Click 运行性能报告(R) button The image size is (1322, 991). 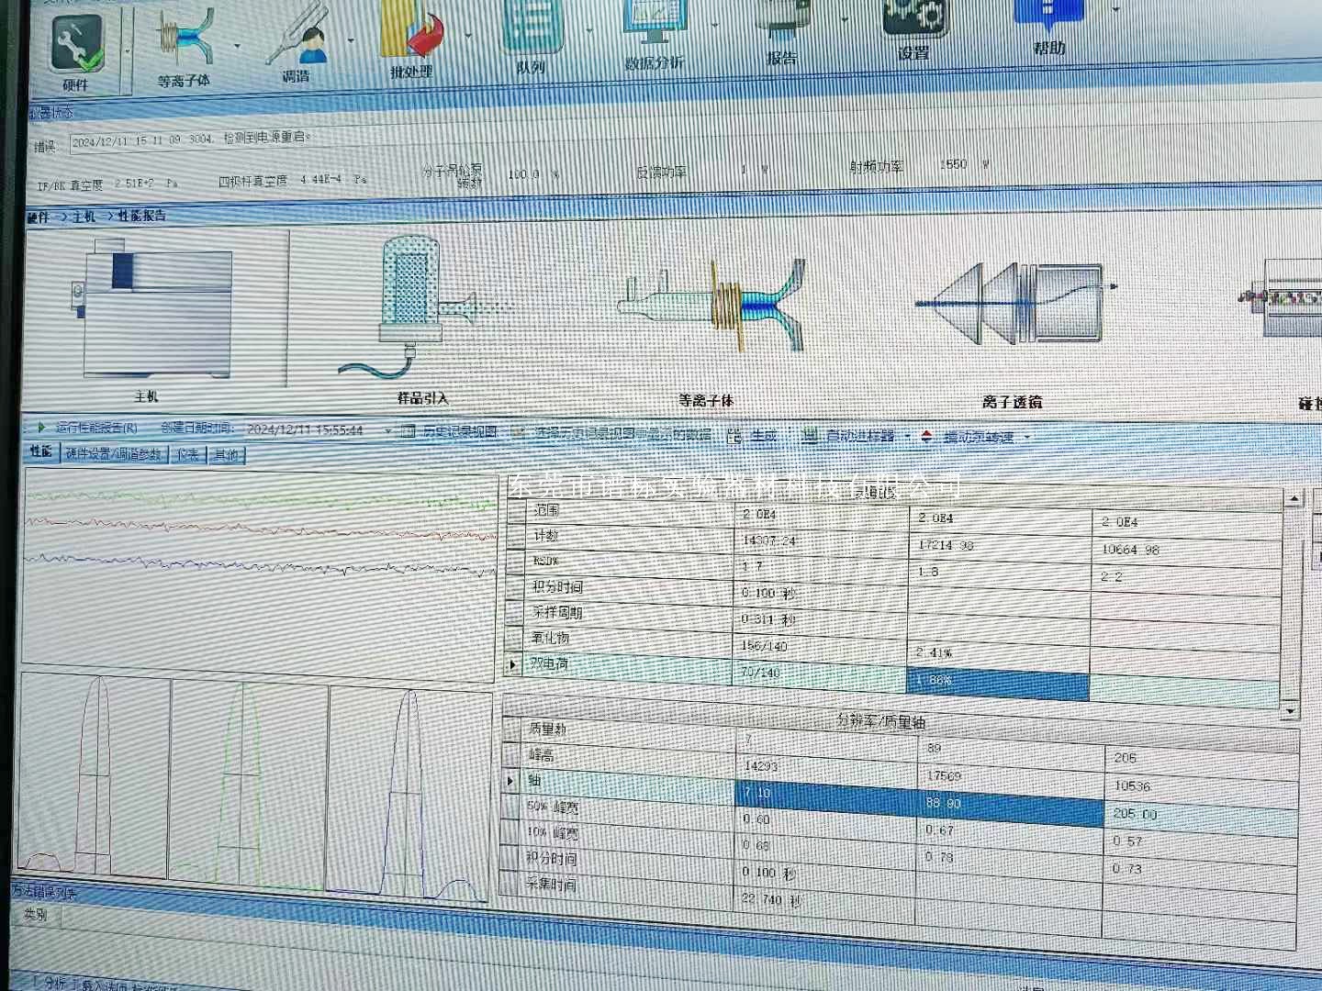[x=89, y=428]
